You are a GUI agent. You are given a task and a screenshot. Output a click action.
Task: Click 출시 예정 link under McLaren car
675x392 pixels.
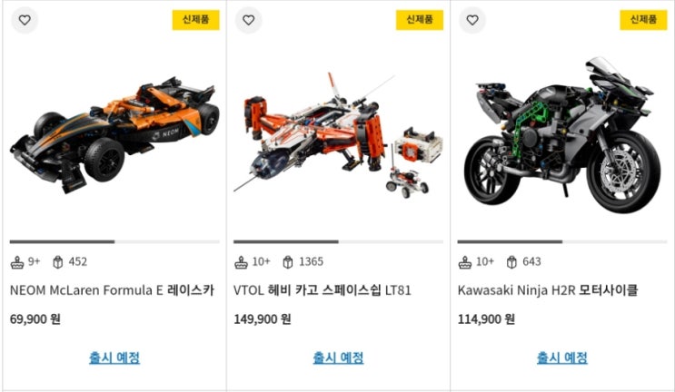(114, 358)
